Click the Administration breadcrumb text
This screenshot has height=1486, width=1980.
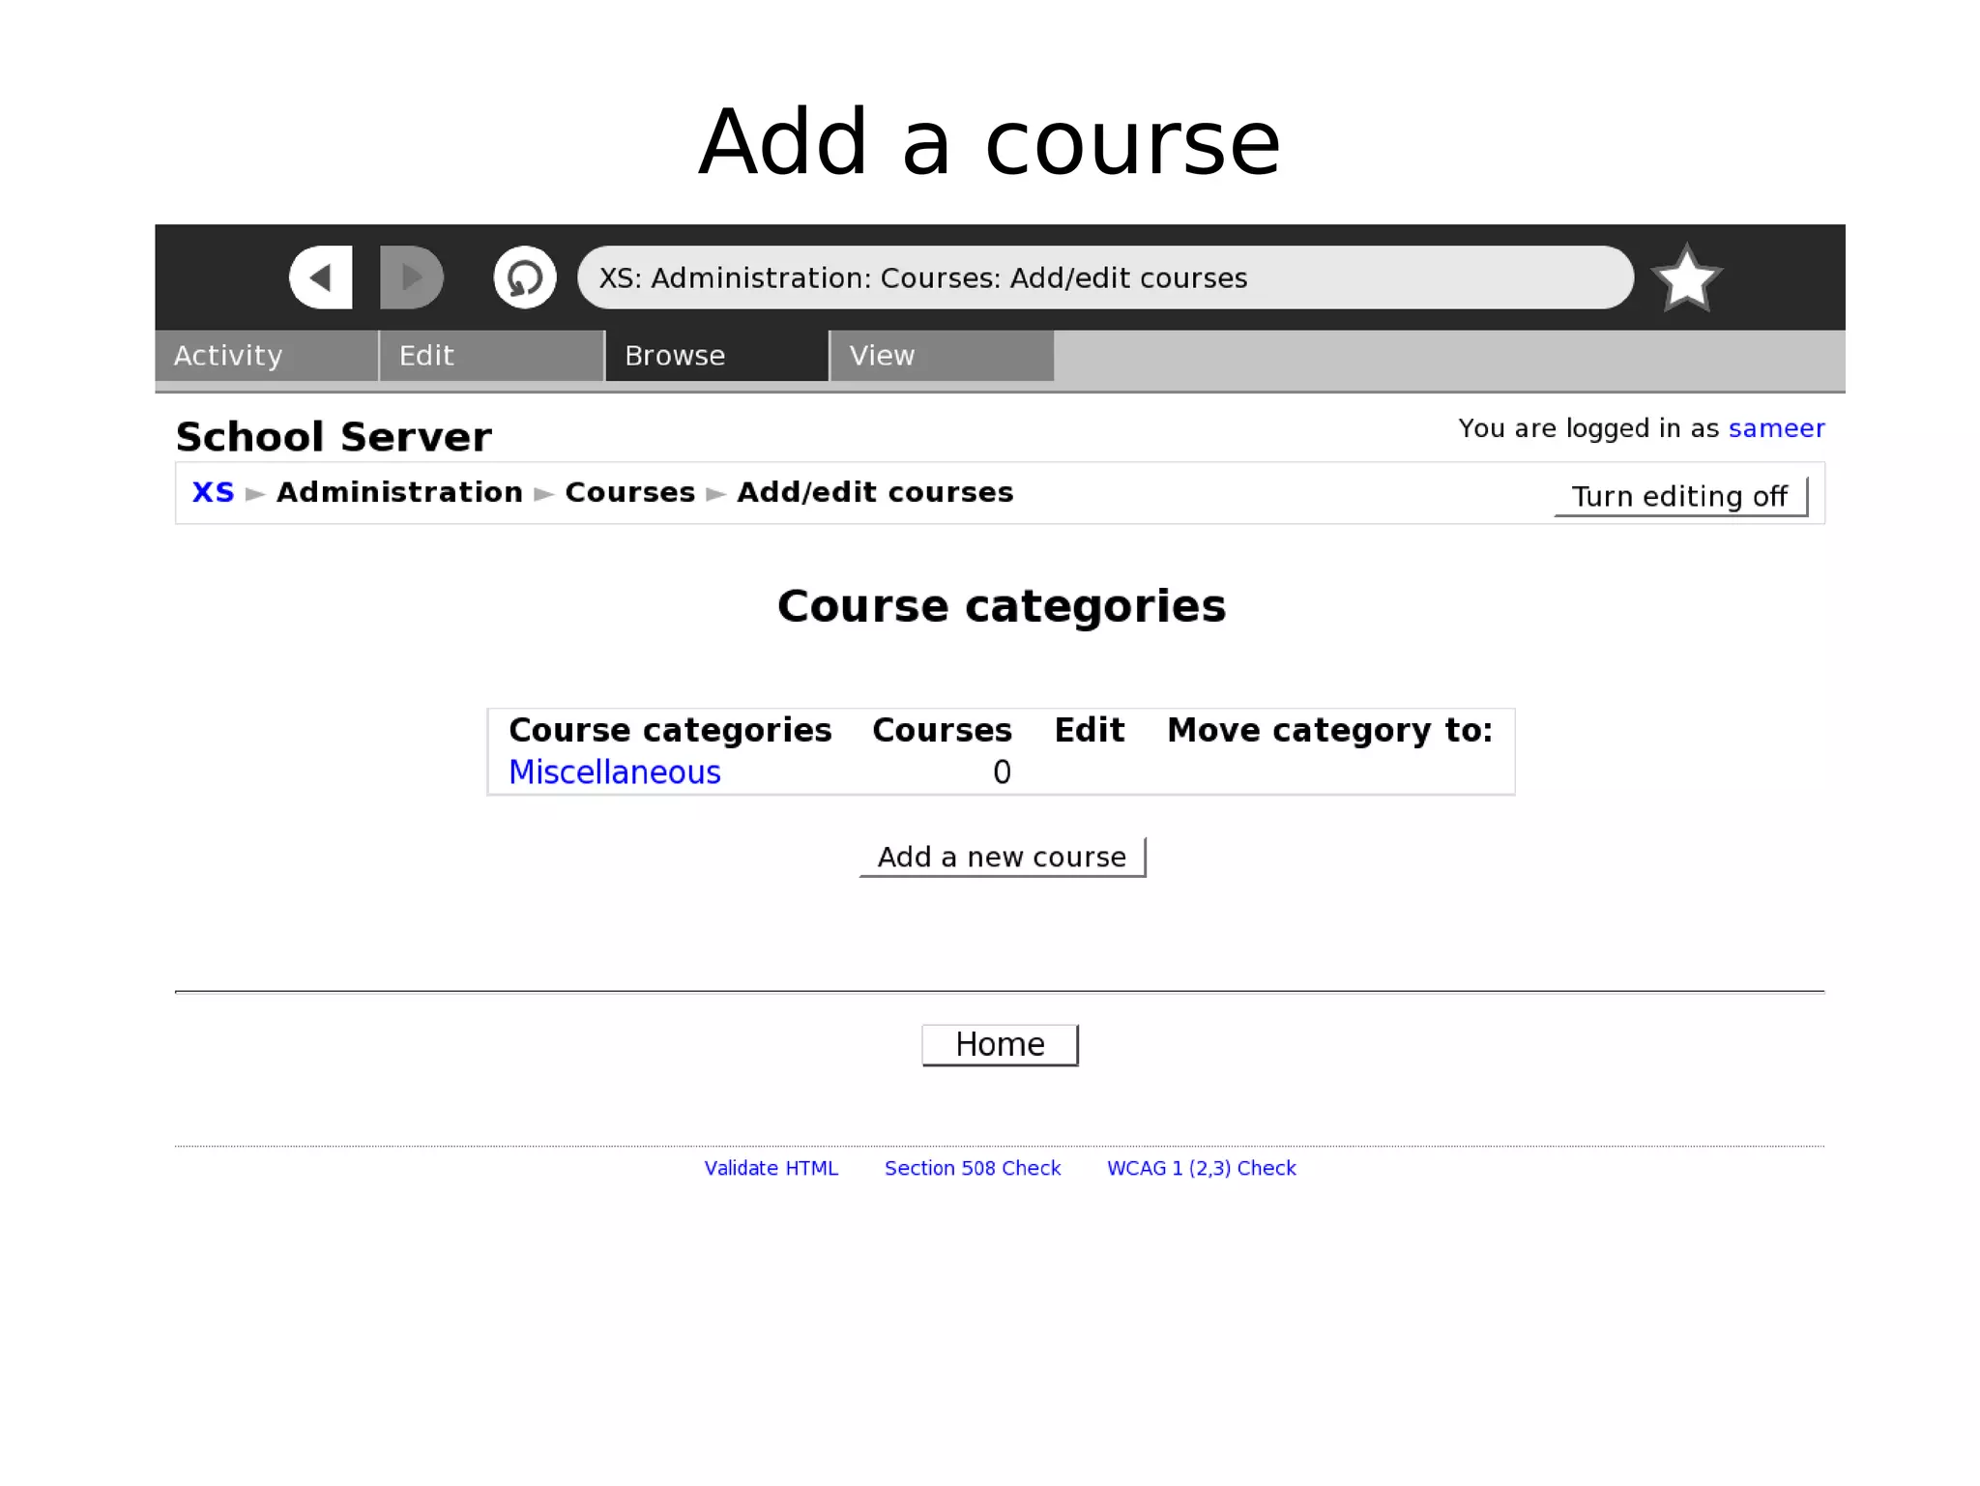tap(400, 492)
